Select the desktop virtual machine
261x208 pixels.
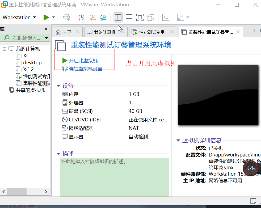[x=32, y=63]
